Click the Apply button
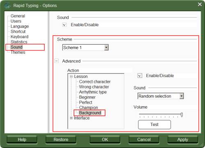The image size is (205, 148). point(183,139)
